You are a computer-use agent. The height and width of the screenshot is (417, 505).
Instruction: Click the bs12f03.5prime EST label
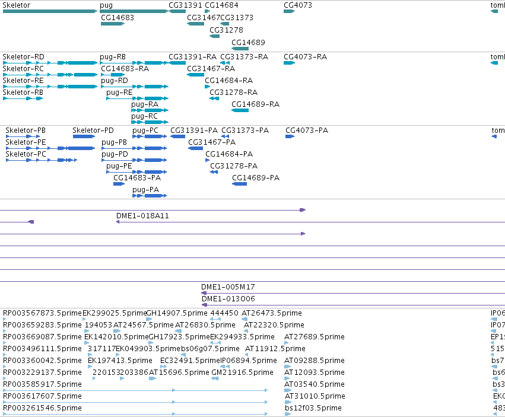313,408
